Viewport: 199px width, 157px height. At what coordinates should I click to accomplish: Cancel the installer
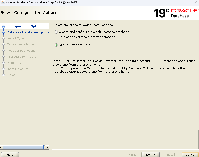pos(190,155)
